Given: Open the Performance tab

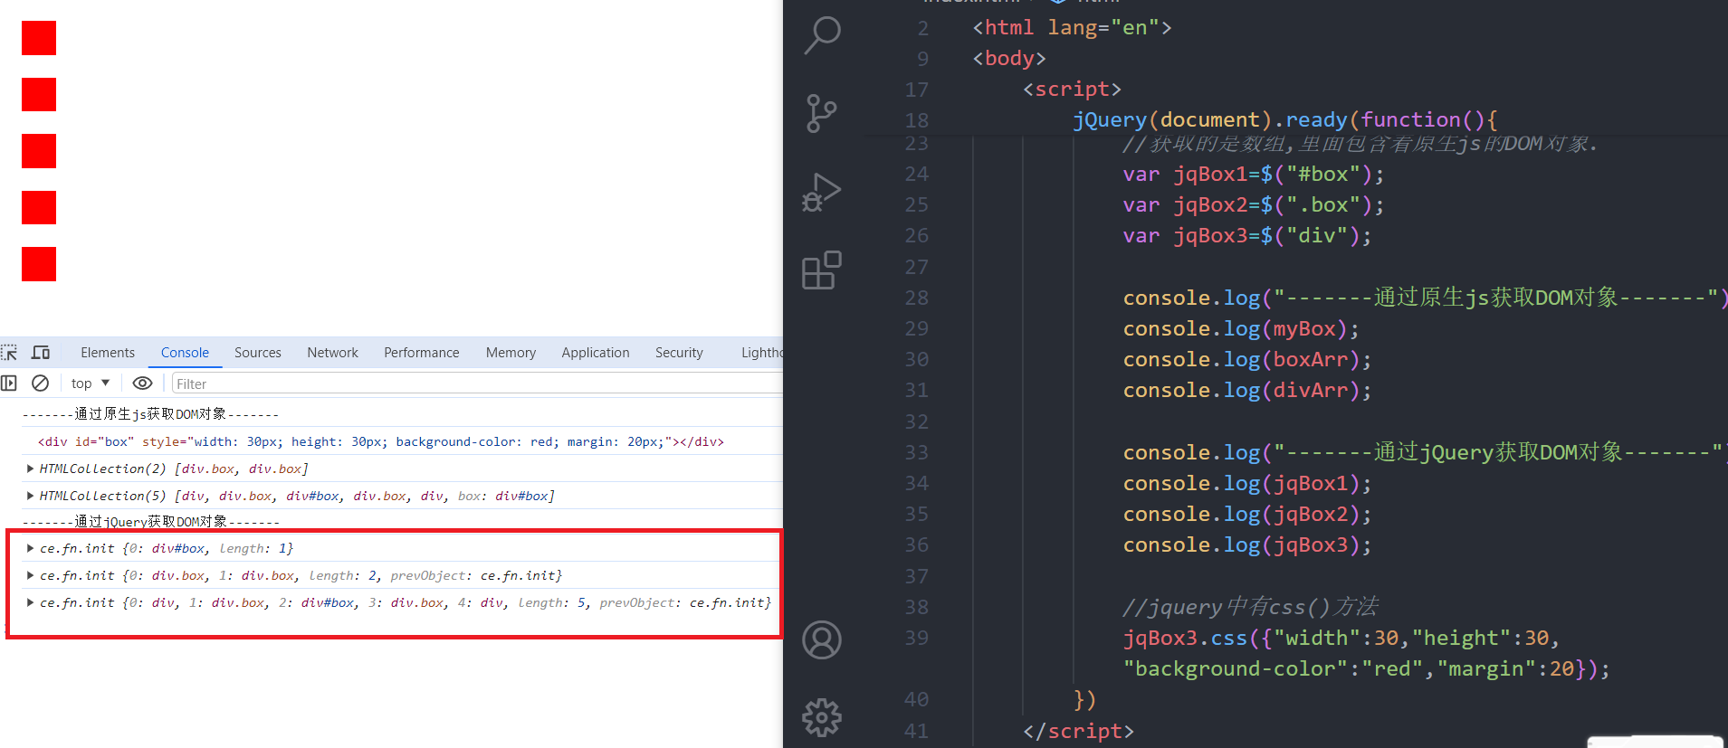Looking at the screenshot, I should (422, 353).
